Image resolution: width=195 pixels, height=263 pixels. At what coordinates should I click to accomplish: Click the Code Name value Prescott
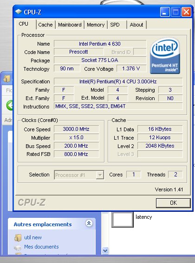click(78, 52)
